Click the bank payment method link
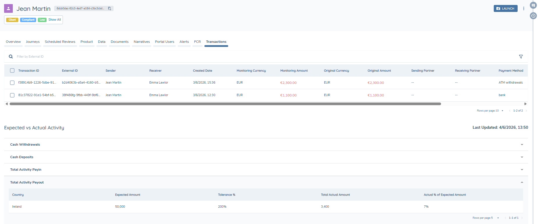The image size is (538, 224). (502, 95)
